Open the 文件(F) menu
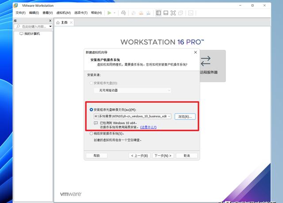This screenshot has height=203, width=283. 21,13
